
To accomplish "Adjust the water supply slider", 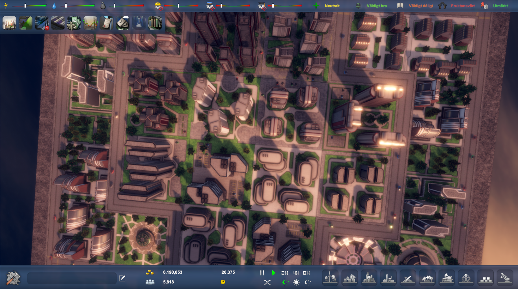I will pyautogui.click(x=77, y=6).
